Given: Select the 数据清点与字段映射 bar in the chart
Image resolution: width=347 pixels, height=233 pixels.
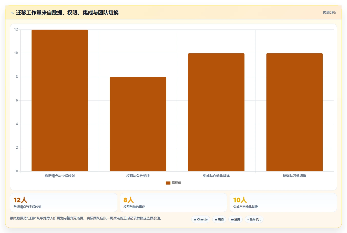Looking at the screenshot, I should pyautogui.click(x=60, y=100).
